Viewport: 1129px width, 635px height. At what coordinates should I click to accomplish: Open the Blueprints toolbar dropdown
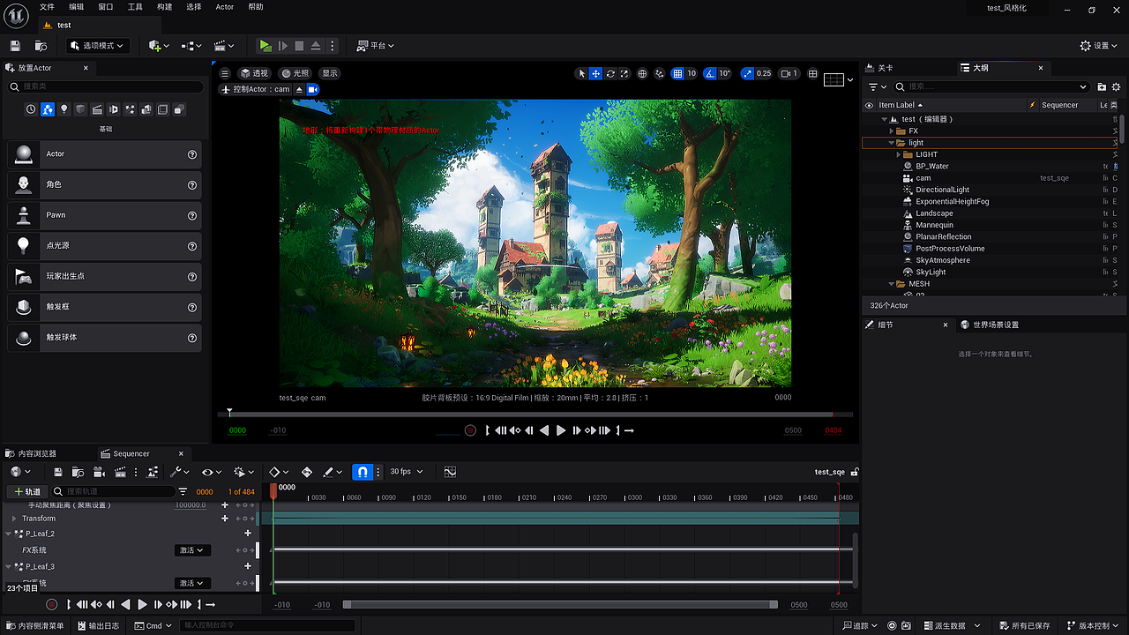click(x=191, y=46)
